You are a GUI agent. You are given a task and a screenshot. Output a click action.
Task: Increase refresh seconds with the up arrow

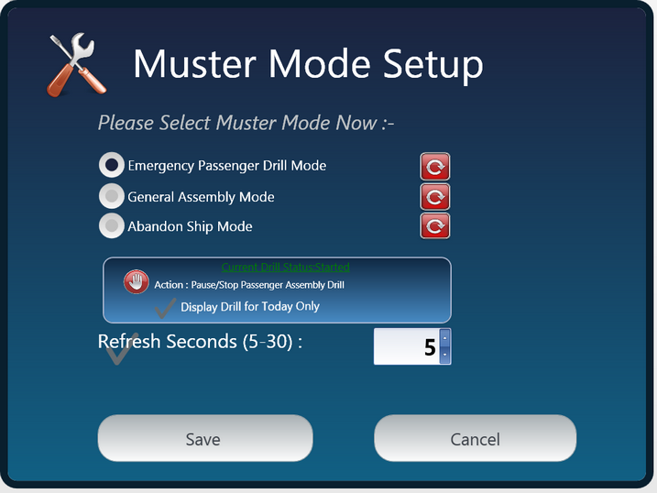point(445,337)
